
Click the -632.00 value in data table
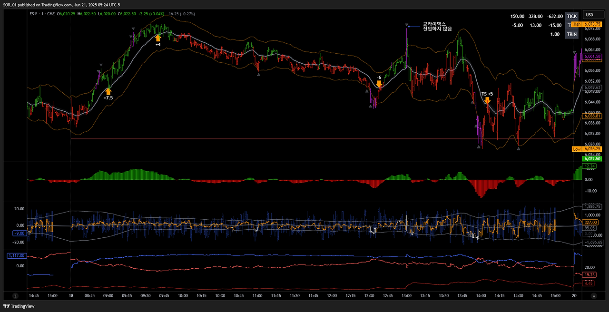point(555,16)
